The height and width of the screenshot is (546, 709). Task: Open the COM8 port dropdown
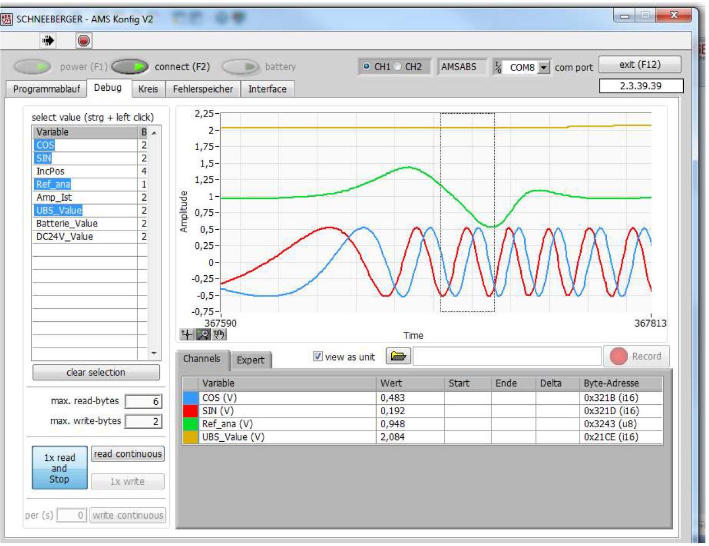(543, 68)
